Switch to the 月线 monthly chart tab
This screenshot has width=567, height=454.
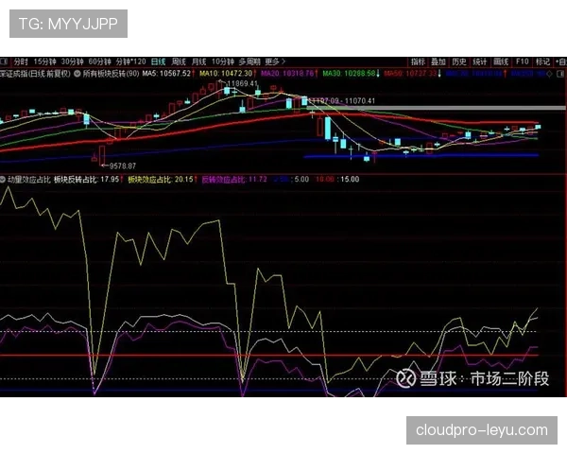pyautogui.click(x=198, y=61)
